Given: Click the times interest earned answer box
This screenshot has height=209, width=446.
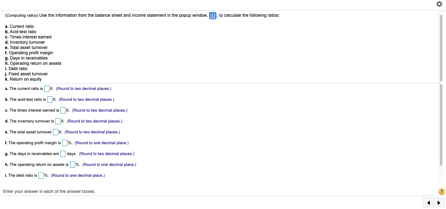Looking at the screenshot, I should pyautogui.click(x=63, y=110).
